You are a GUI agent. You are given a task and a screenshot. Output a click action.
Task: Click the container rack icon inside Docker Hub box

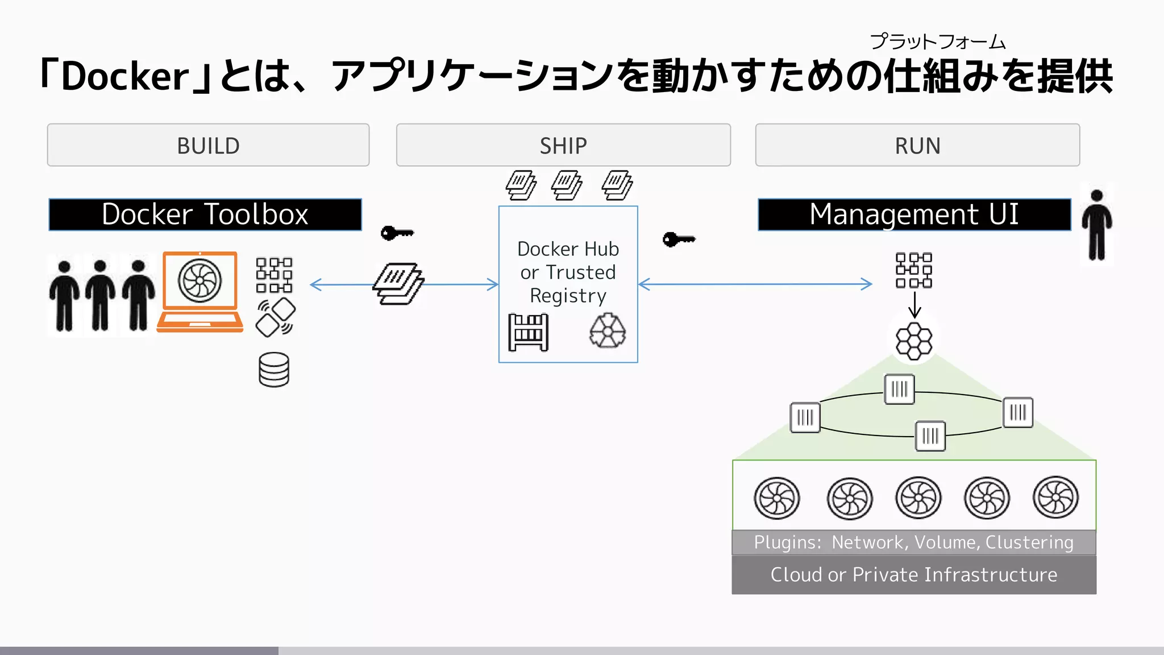(528, 332)
